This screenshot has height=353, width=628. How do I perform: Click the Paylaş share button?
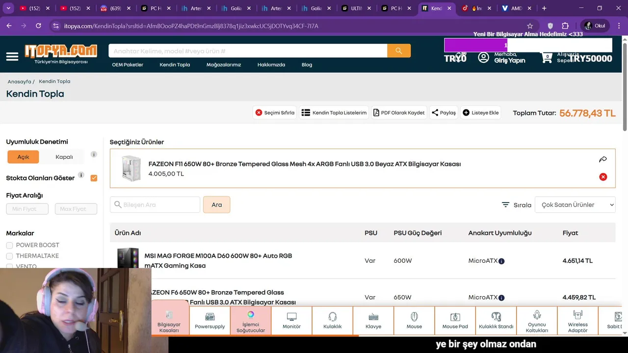click(444, 112)
